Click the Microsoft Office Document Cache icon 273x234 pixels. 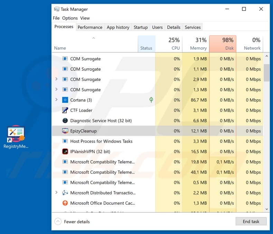tap(65, 203)
